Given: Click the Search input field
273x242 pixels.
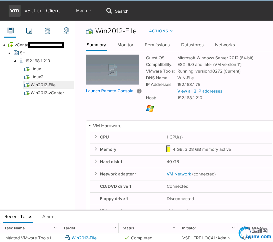Looking at the screenshot, I should point(122,11).
